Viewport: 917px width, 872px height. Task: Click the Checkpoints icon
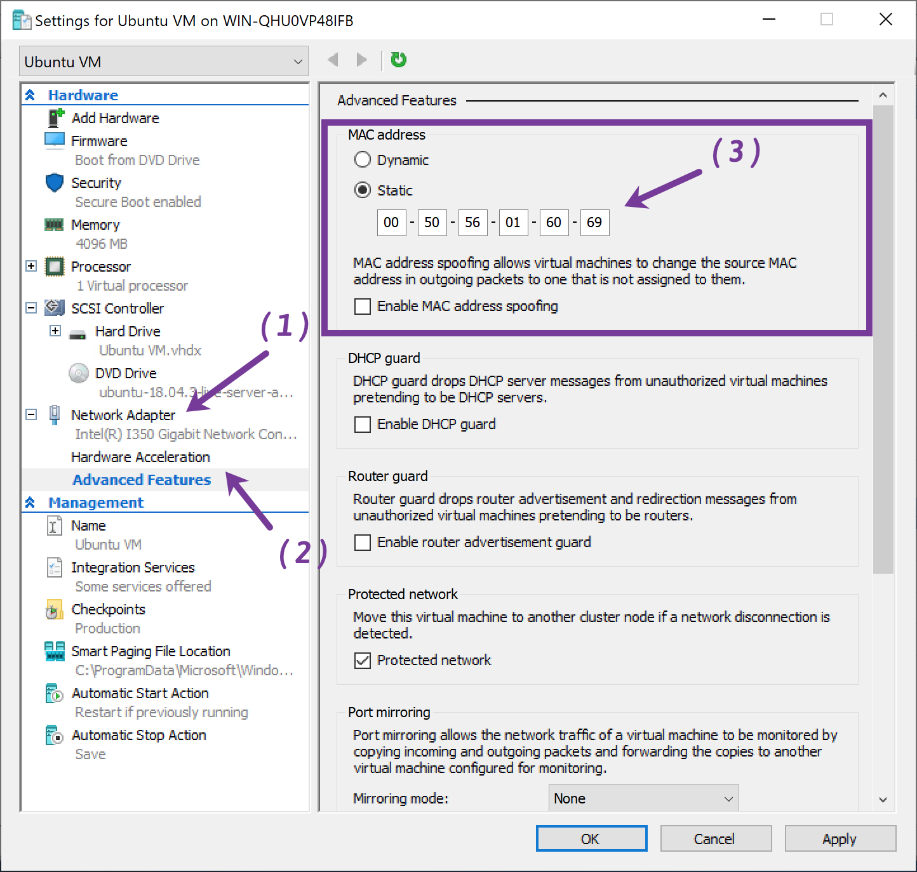point(55,610)
